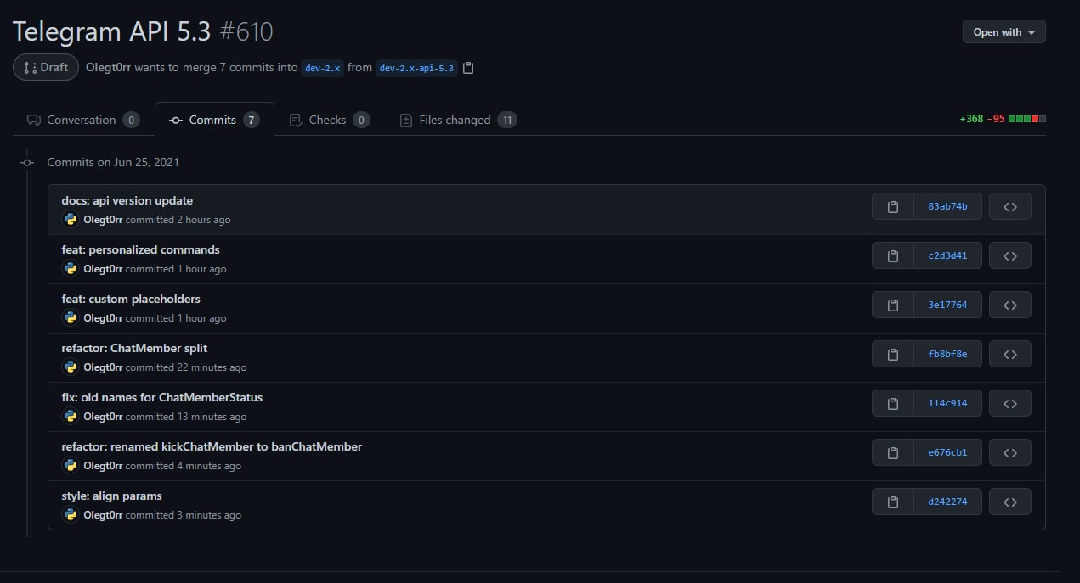Screen dimensions: 1080x583
Task: Click the −95 deletions count
Action: [x=996, y=119]
